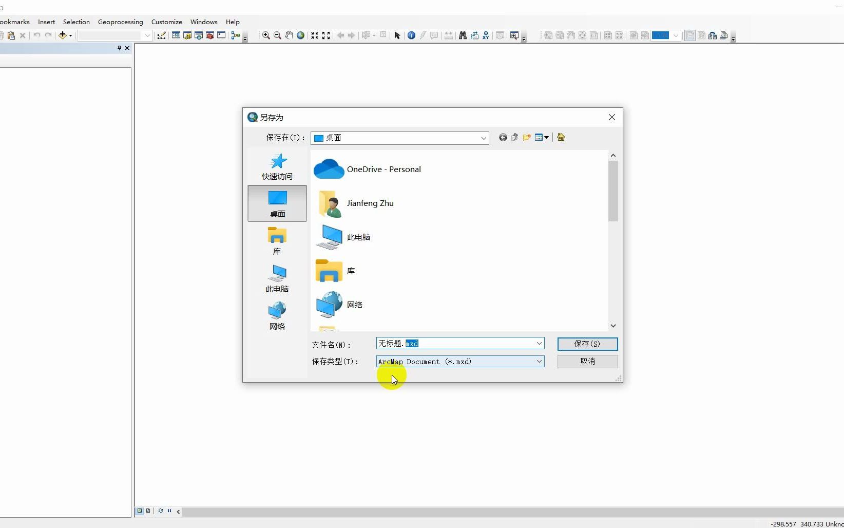Open the Windows menu
The width and height of the screenshot is (844, 528).
pyautogui.click(x=204, y=22)
